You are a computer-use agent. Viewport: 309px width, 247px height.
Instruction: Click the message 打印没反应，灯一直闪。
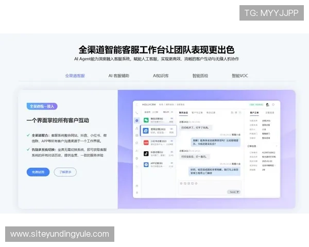(194, 157)
